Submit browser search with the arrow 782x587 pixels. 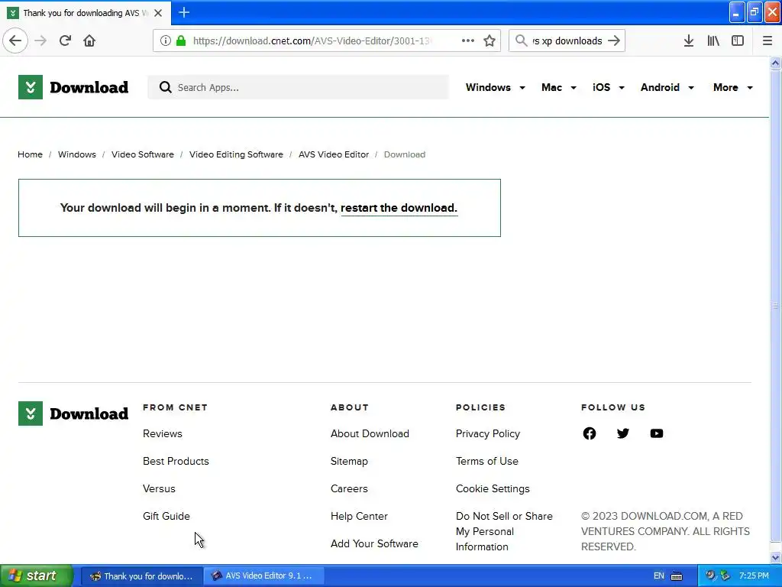614,41
